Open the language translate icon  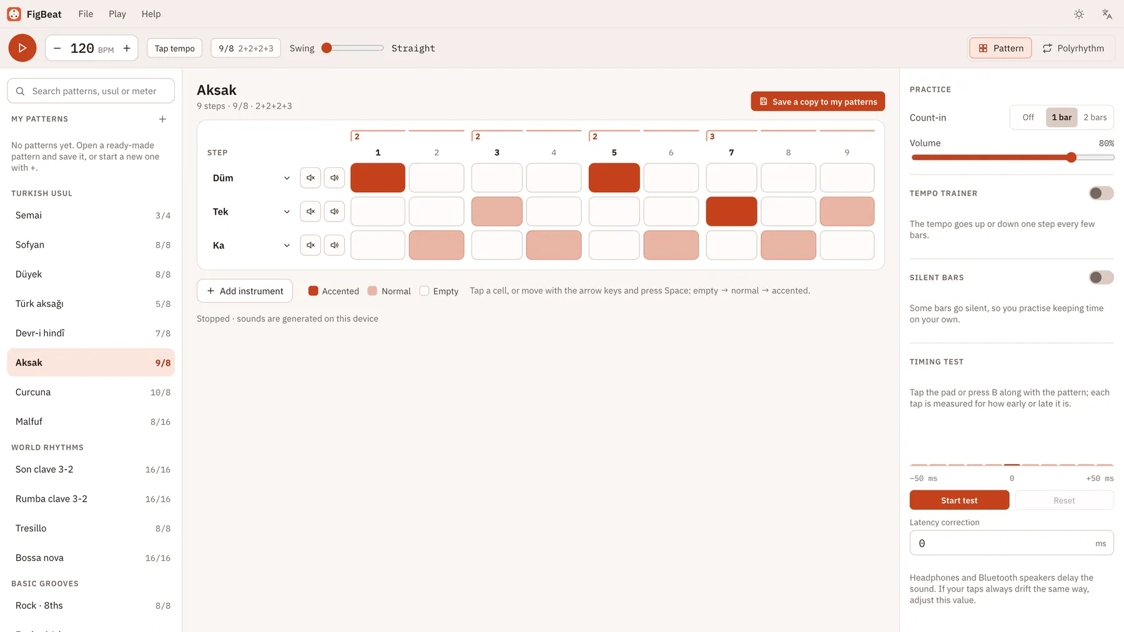point(1107,14)
